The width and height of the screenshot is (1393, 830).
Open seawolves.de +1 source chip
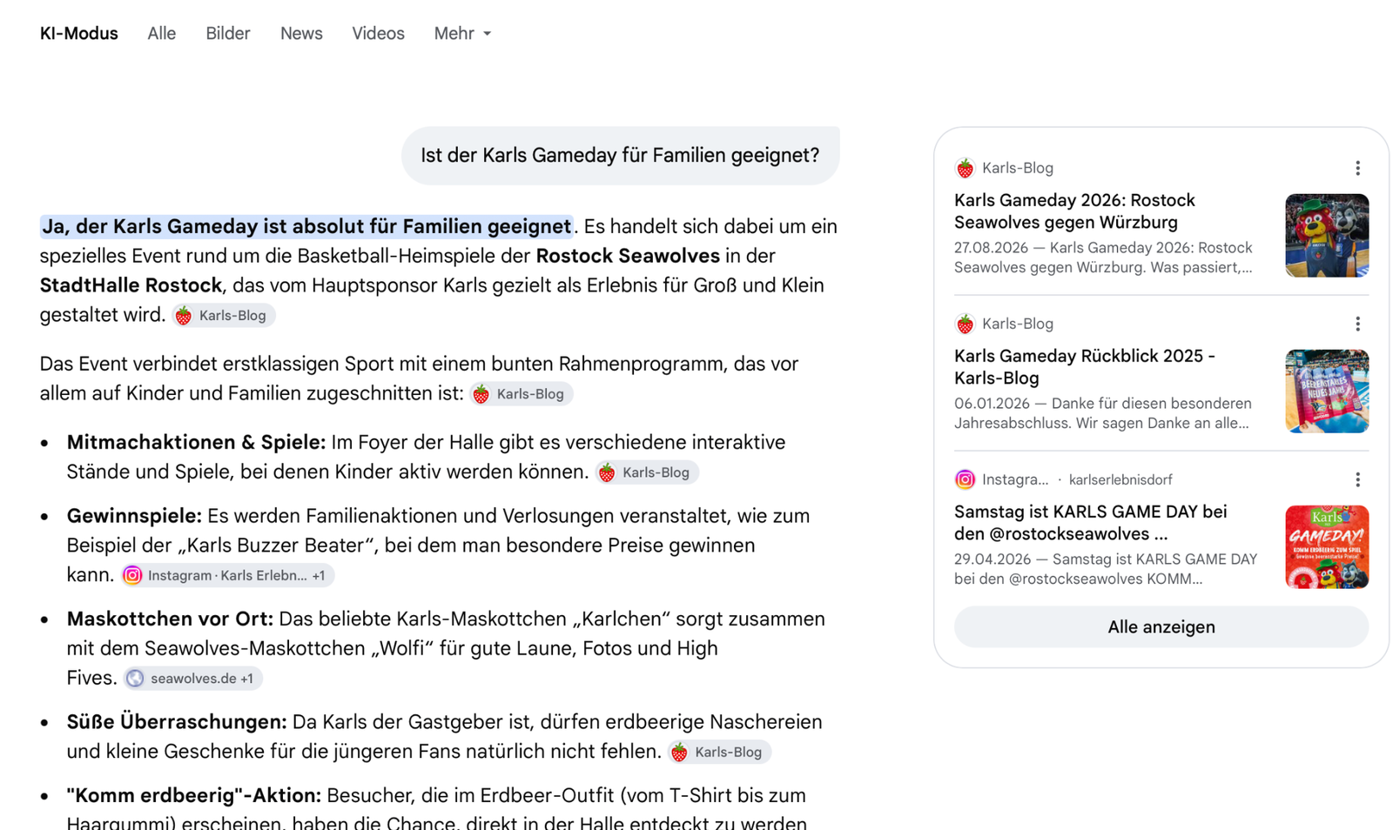pyautogui.click(x=192, y=679)
